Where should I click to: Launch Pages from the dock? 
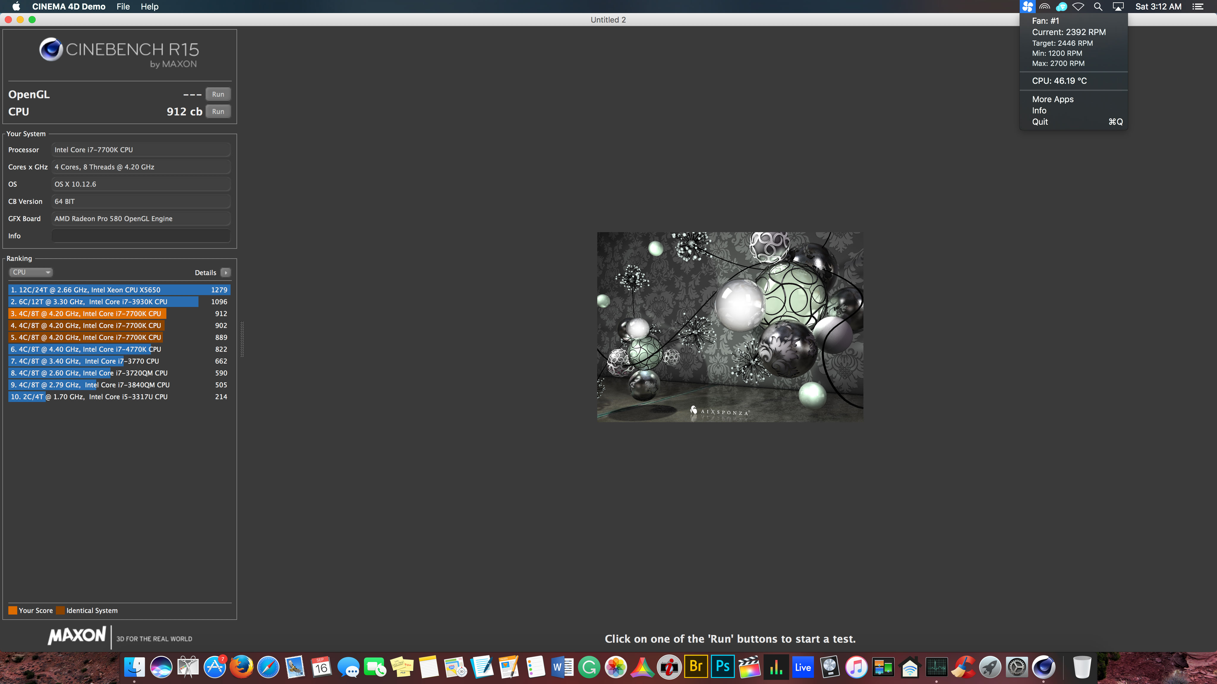pyautogui.click(x=509, y=667)
